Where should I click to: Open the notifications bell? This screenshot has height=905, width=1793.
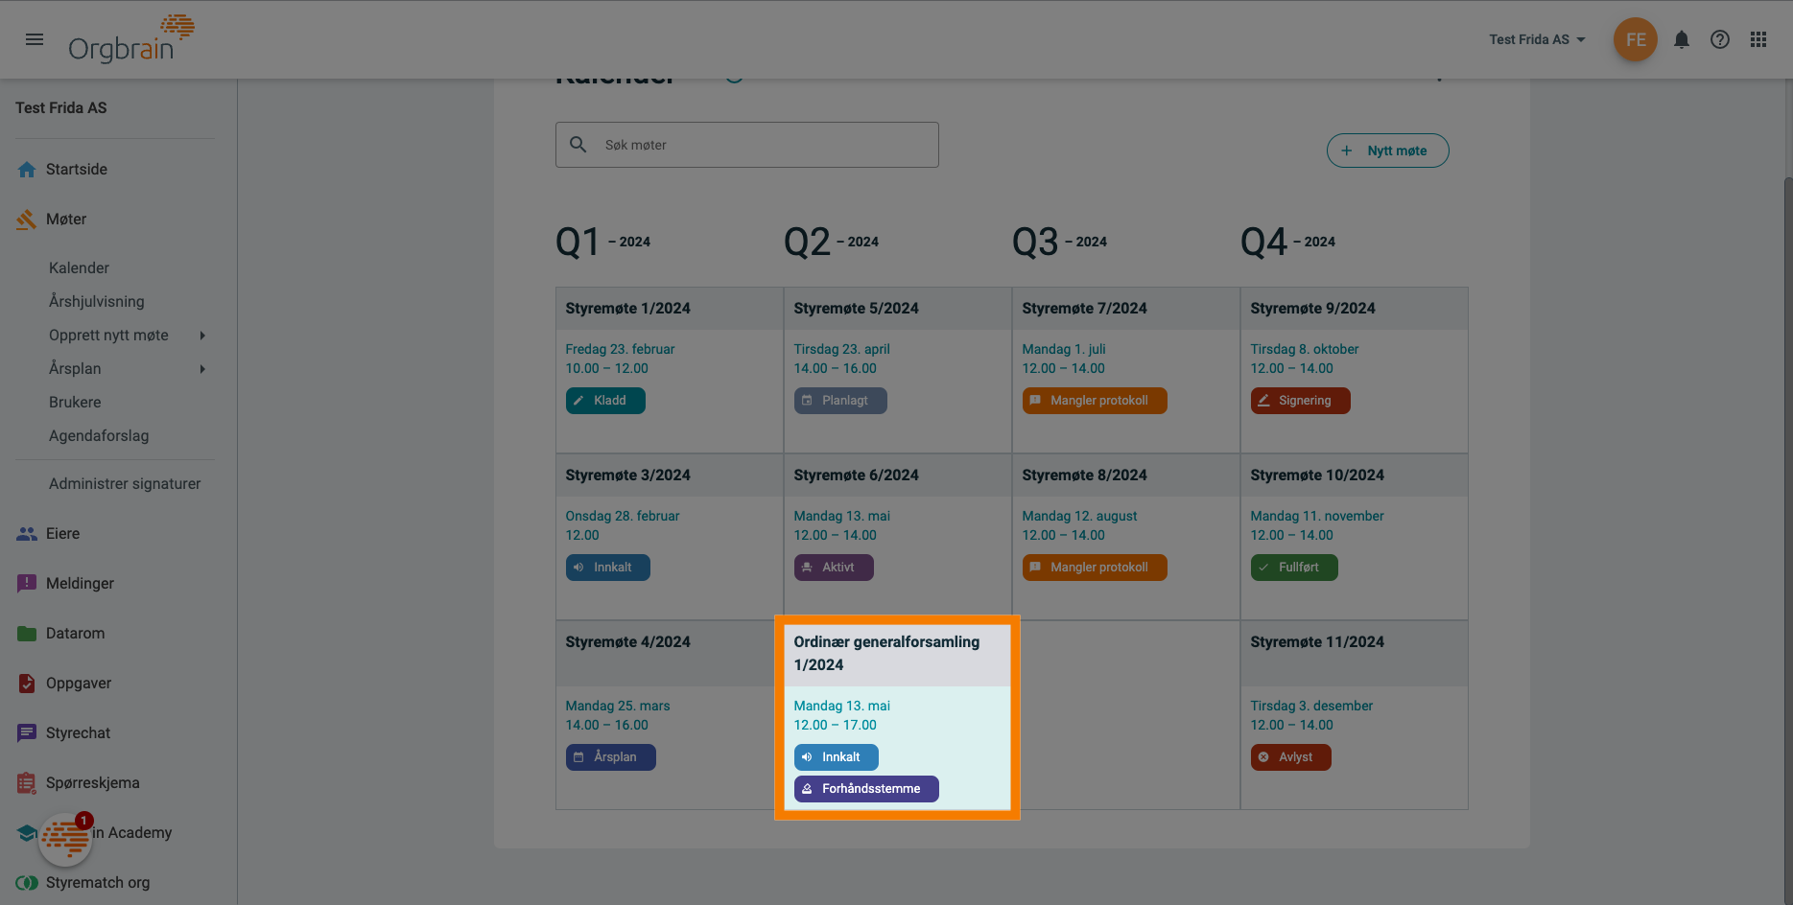tap(1682, 39)
